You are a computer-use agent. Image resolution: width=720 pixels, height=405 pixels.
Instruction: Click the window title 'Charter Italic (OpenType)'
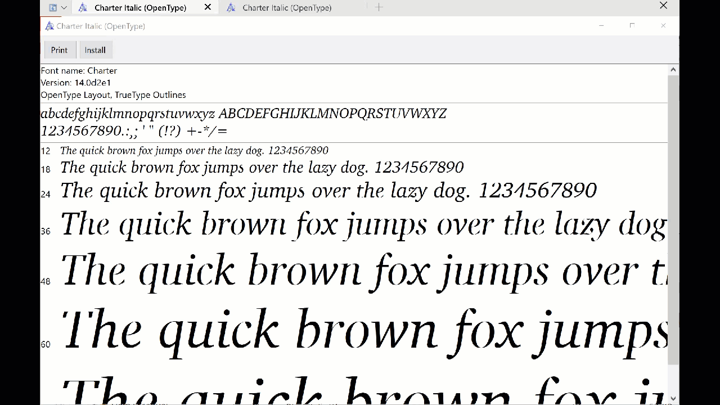click(101, 26)
